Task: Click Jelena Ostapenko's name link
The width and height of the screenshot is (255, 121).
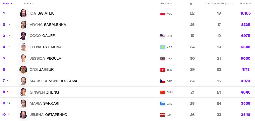Action: [x=48, y=115]
